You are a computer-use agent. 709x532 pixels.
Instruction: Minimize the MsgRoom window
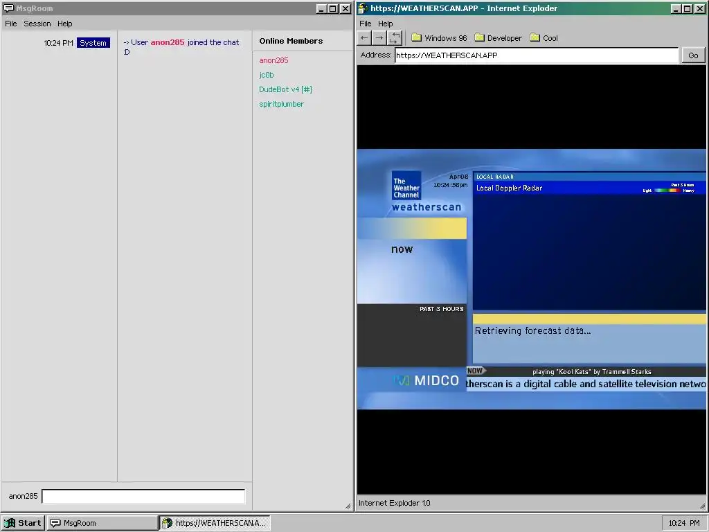pos(321,8)
